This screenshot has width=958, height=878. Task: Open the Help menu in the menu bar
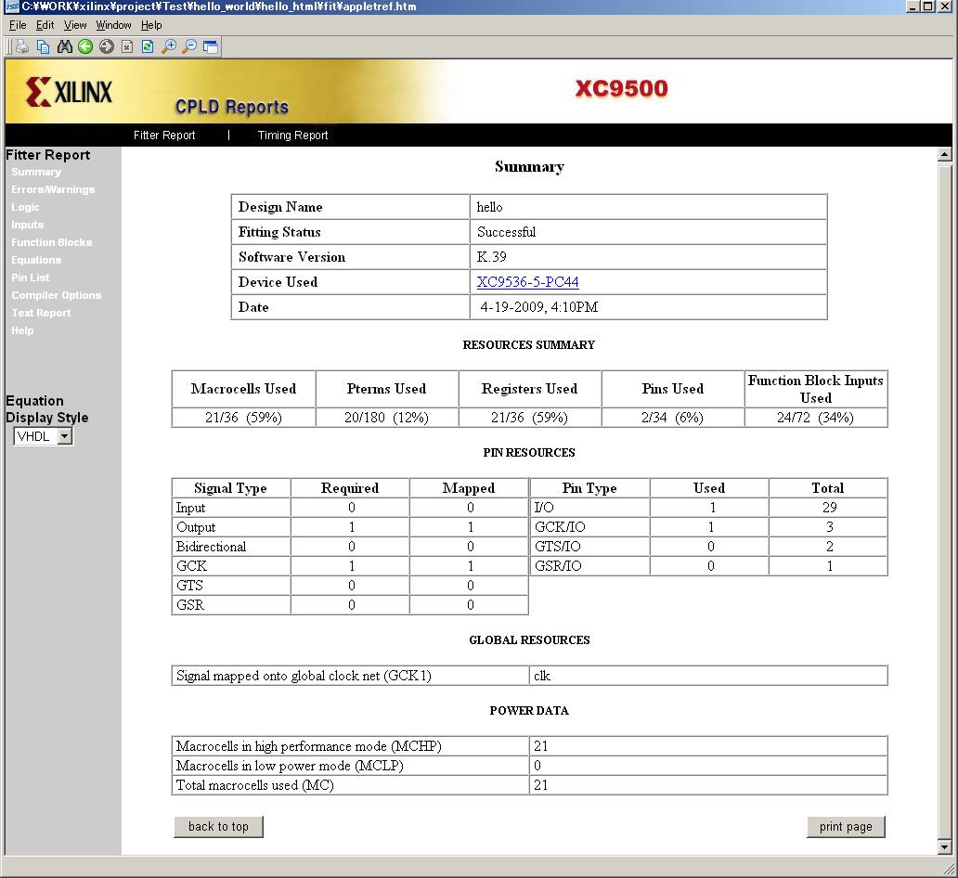tap(151, 25)
